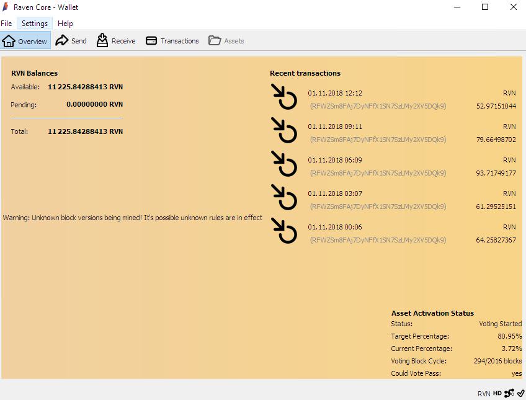
Task: Click the Pending balance value 0.00000000 RVN
Action: coord(95,104)
